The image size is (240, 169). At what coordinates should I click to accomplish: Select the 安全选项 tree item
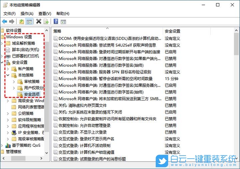click(32, 95)
